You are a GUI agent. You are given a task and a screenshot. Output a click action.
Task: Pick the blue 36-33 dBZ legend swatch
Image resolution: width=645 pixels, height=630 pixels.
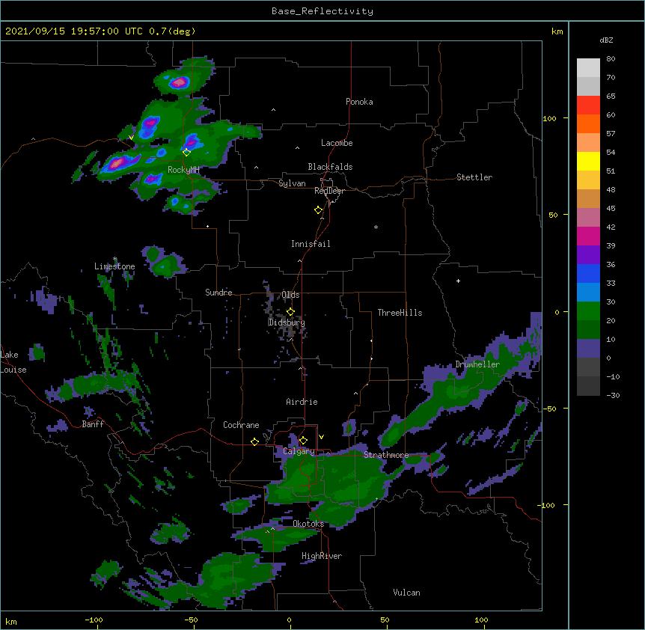pos(588,273)
